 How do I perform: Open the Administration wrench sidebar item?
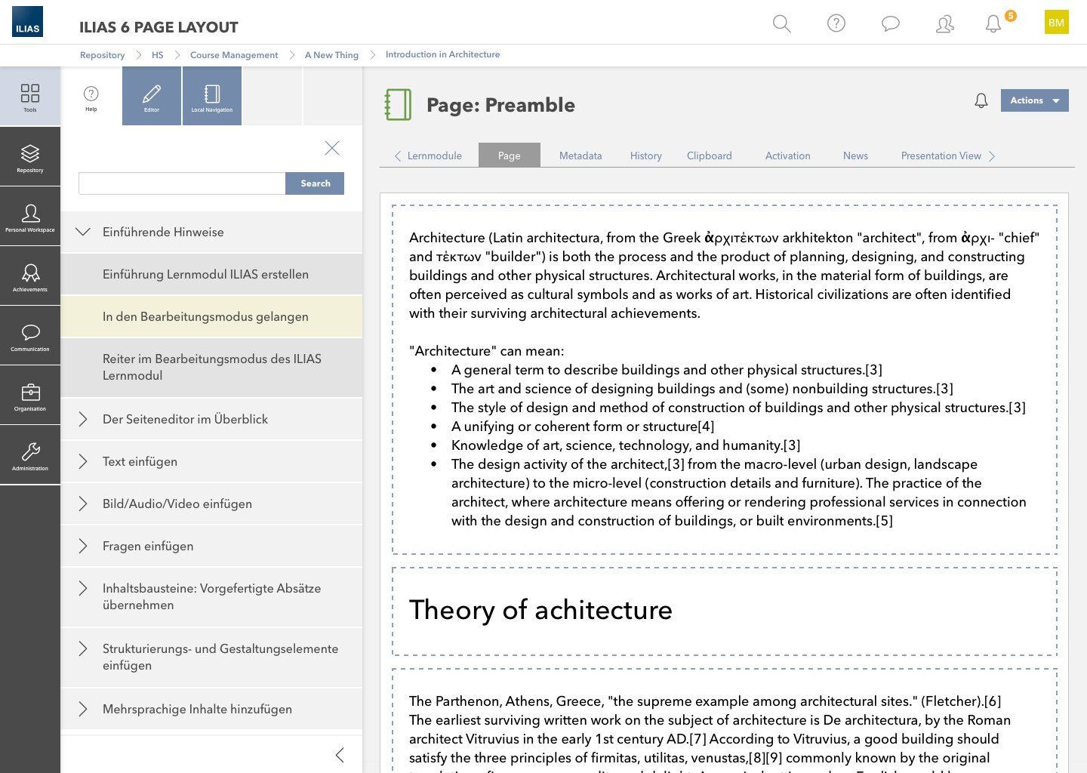[30, 455]
